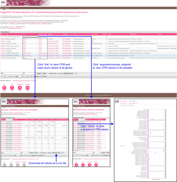Greyed CSV NA icon in panel (b)
177x182 pixels.
pyautogui.click(x=4, y=165)
